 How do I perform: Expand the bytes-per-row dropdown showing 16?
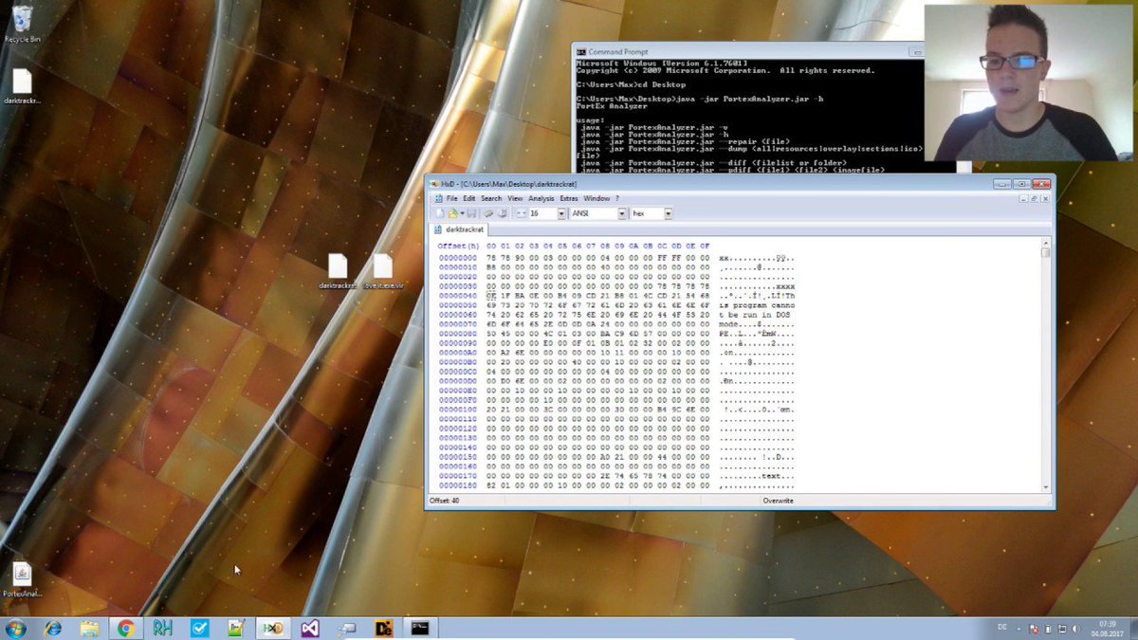pos(561,213)
